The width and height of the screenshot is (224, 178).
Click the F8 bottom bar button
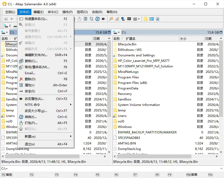tap(157, 175)
